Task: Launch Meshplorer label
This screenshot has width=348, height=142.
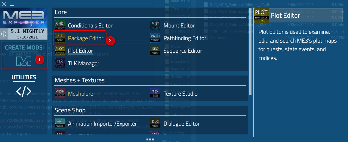Action: click(x=81, y=94)
